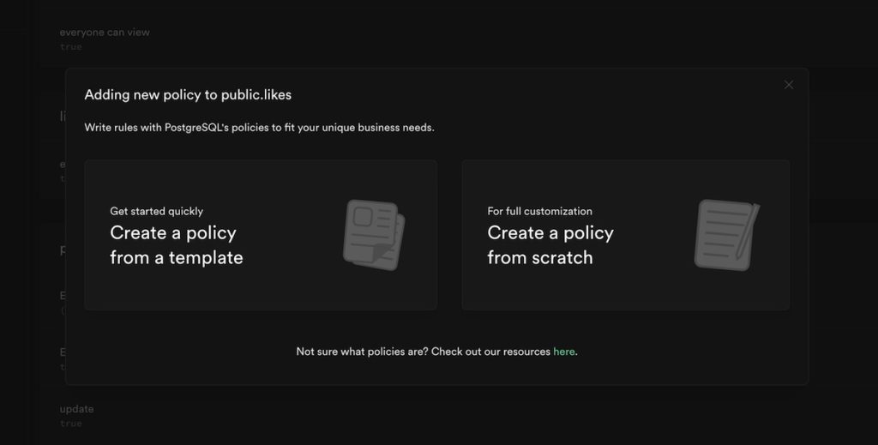Click 'update' policy row in background
Viewport: 878px width, 445px height.
pyautogui.click(x=76, y=409)
